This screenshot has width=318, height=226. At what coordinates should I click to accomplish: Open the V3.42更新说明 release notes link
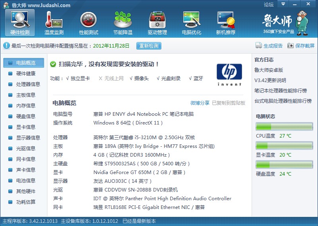270,80
